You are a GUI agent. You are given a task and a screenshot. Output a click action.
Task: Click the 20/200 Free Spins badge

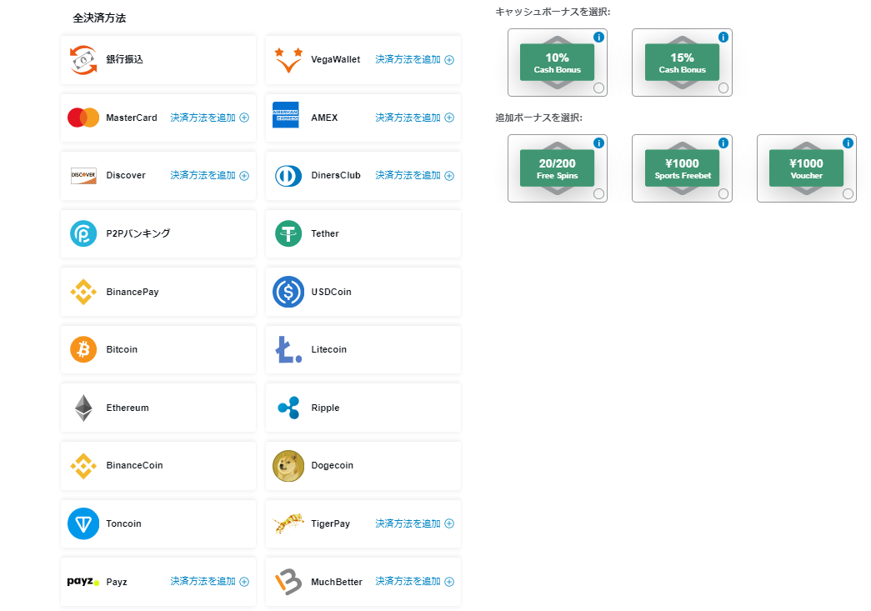tap(557, 168)
